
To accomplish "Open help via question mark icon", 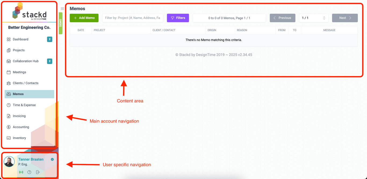I will click(x=29, y=172).
